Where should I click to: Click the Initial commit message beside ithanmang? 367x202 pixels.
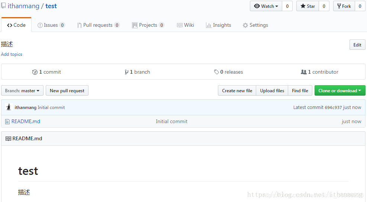pyautogui.click(x=51, y=108)
